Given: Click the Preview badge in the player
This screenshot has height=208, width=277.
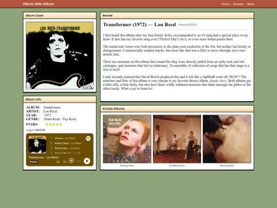Looking at the screenshot, I should [33, 162].
